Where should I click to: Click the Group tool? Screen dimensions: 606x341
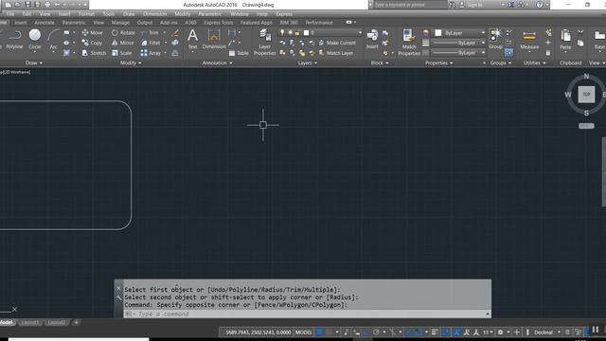tap(495, 40)
